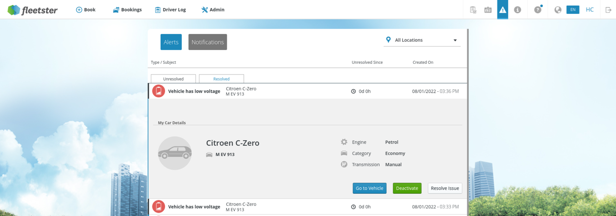Open the information circle icon

click(x=517, y=10)
